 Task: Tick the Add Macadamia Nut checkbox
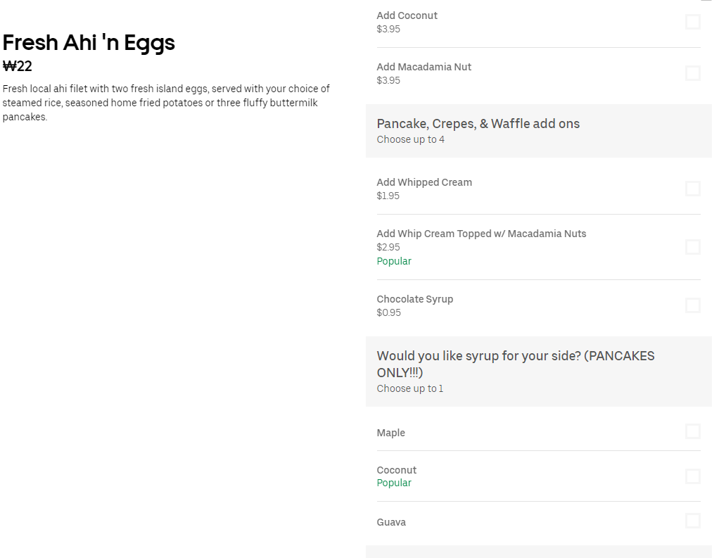pos(692,73)
